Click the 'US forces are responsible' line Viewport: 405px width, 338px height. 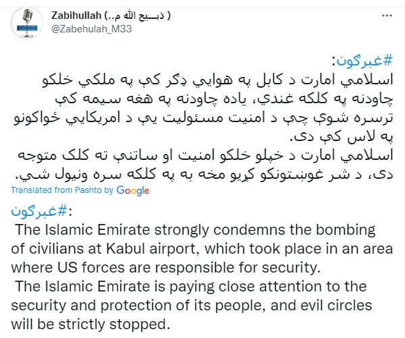(166, 268)
